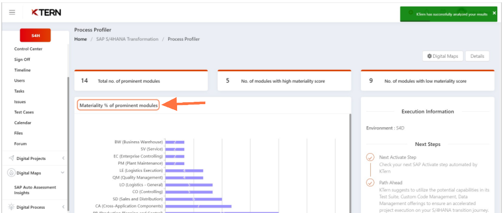Click Process Profiler breadcrumb
Viewport: 503px width, 213px height.
tap(184, 39)
